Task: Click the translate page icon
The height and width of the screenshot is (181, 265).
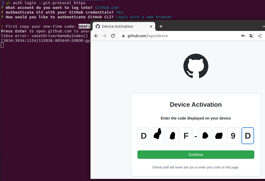Action: pyautogui.click(x=251, y=36)
